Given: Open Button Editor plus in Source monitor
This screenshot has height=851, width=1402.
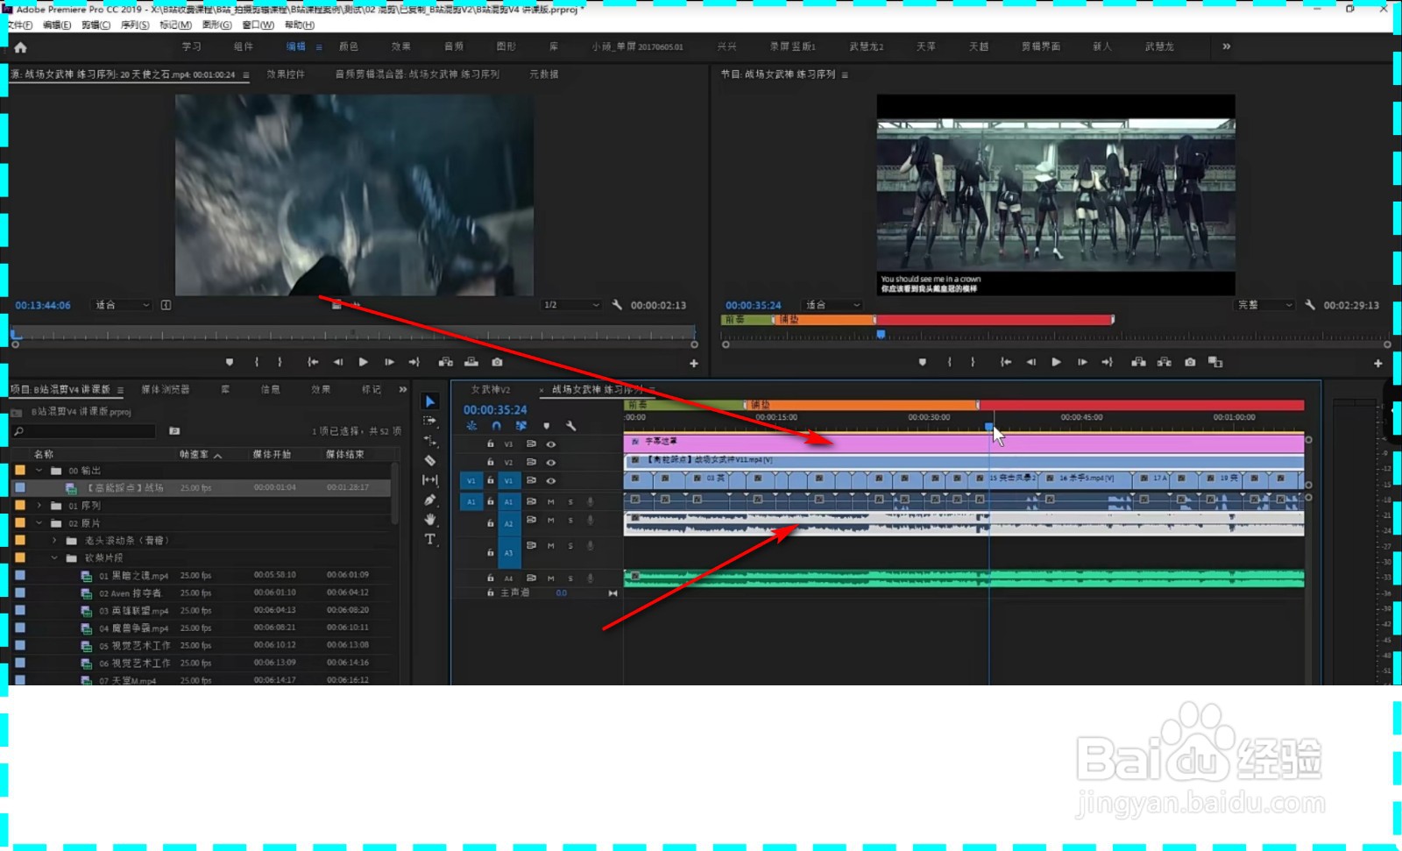Looking at the screenshot, I should coord(694,363).
